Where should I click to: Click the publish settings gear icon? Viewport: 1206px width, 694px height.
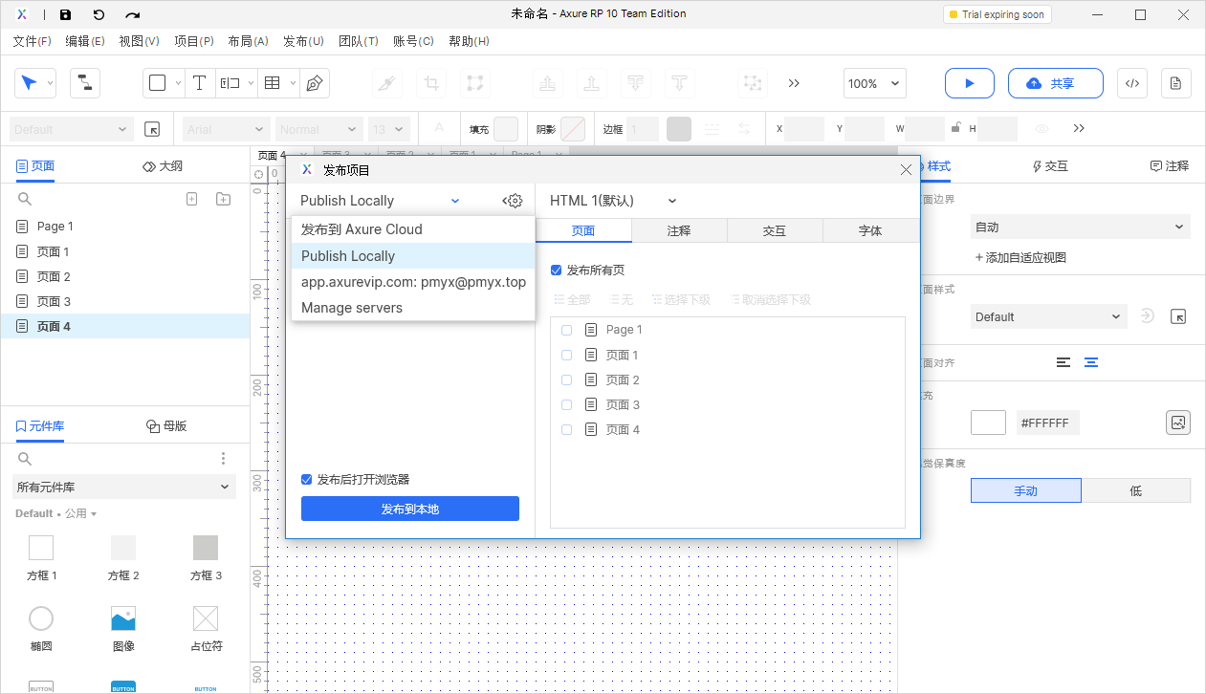(x=514, y=201)
